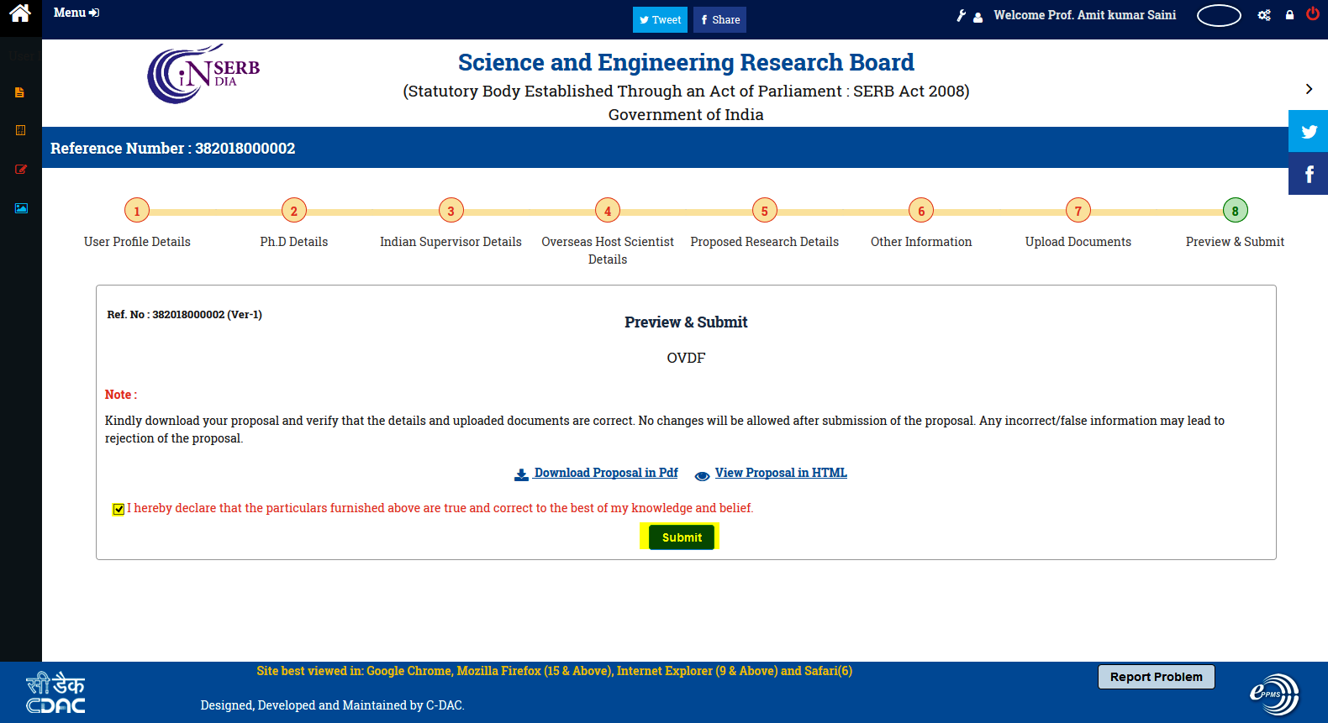Click the red power logout icon

point(1313,13)
